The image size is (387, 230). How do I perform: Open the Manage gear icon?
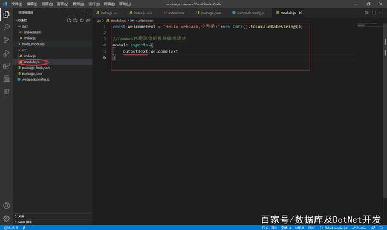tap(7, 218)
